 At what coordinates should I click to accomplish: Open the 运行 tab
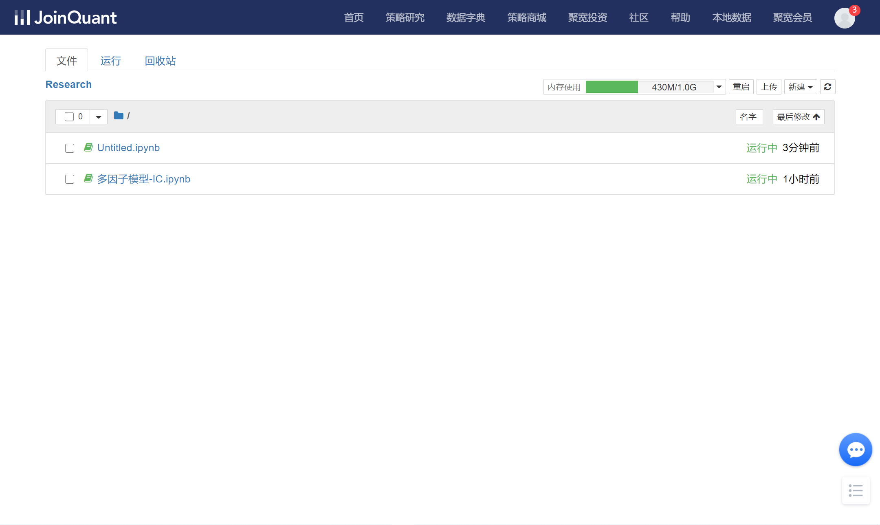pyautogui.click(x=110, y=60)
